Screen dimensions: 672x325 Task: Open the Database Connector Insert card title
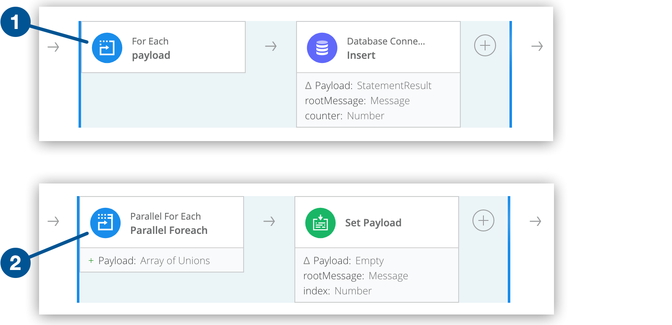pyautogui.click(x=386, y=48)
